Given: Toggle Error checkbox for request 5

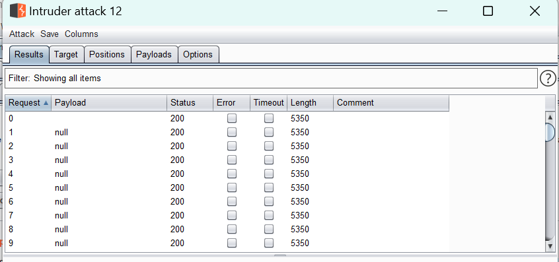Looking at the screenshot, I should pos(232,187).
